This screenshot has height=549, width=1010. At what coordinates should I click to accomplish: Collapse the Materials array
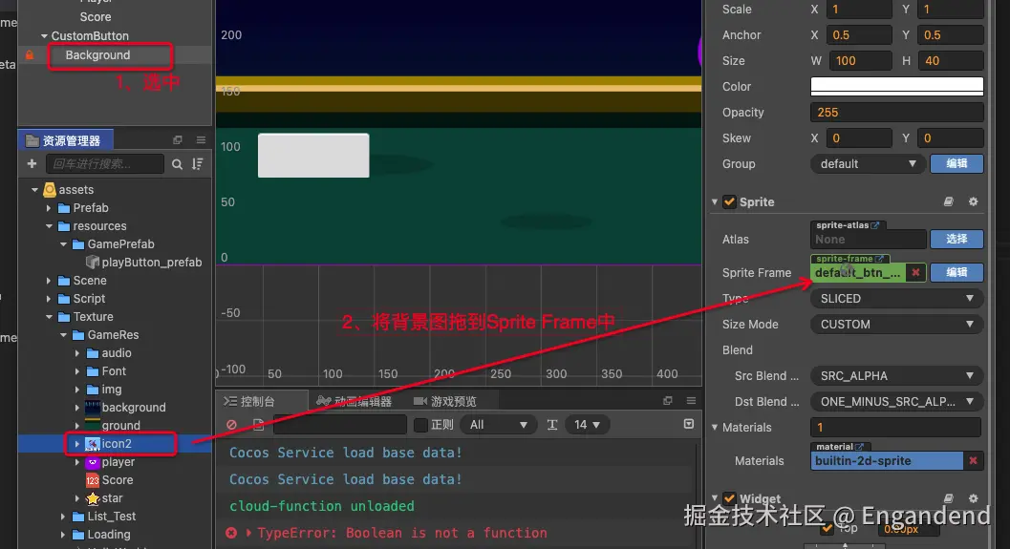click(715, 428)
